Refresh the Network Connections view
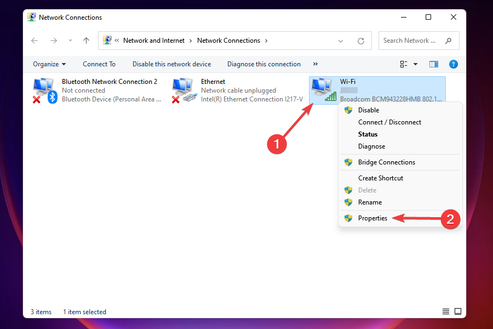 [361, 41]
